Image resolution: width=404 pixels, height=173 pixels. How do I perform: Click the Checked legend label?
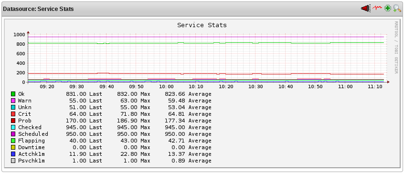point(30,128)
